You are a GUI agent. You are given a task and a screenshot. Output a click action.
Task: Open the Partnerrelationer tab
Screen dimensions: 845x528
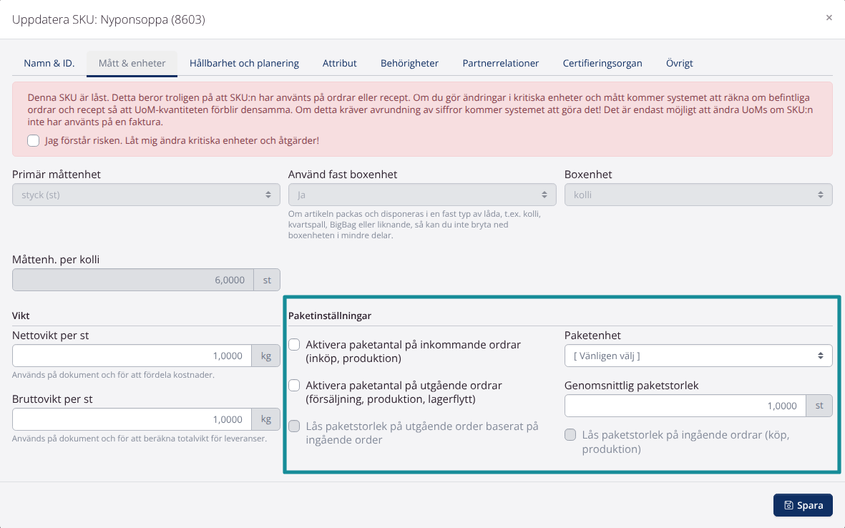pyautogui.click(x=501, y=64)
